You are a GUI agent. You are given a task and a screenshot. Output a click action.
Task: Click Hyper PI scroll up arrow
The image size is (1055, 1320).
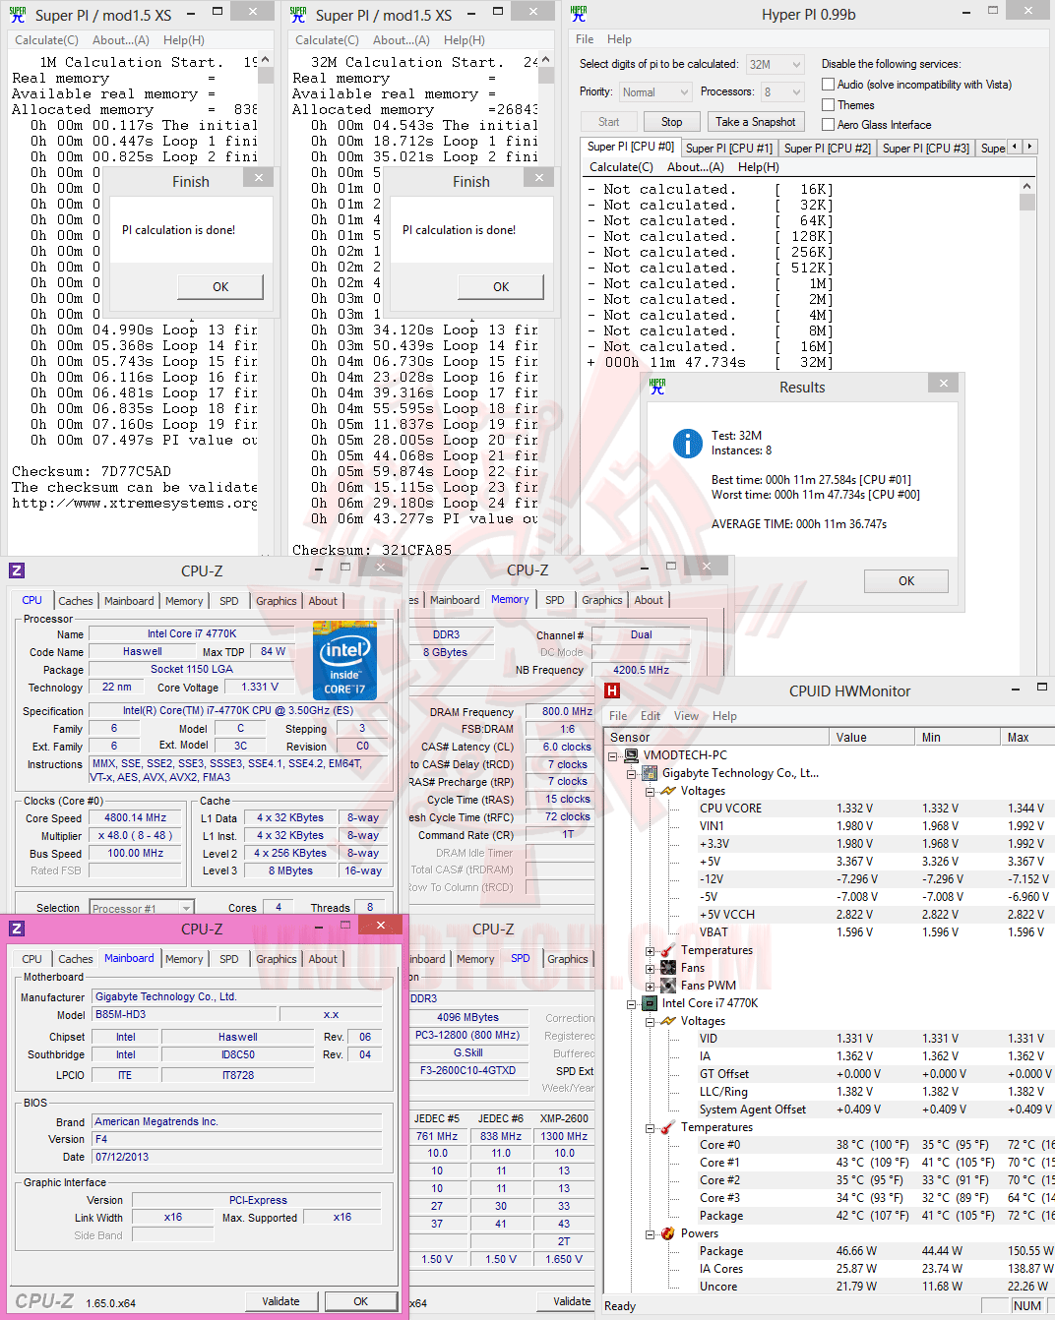tap(1027, 186)
